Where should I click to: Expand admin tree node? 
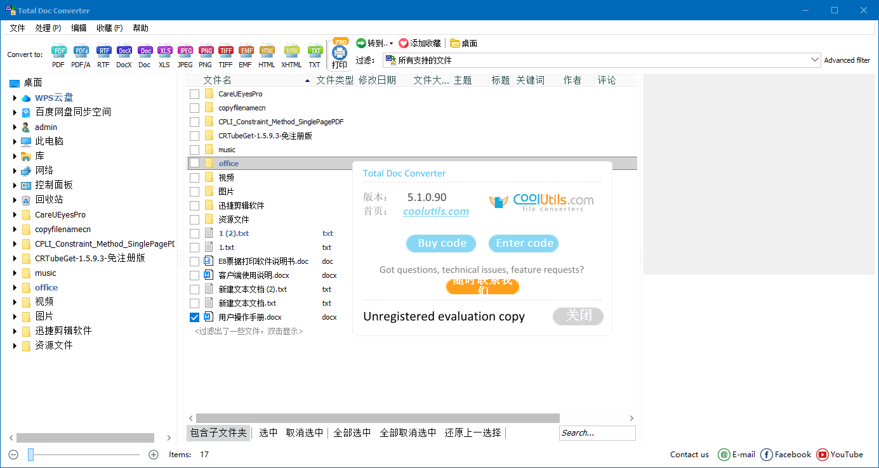(15, 127)
